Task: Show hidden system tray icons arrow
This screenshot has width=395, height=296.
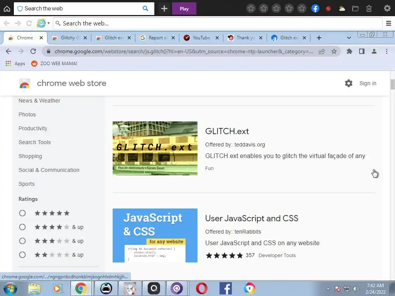Action: (328, 289)
